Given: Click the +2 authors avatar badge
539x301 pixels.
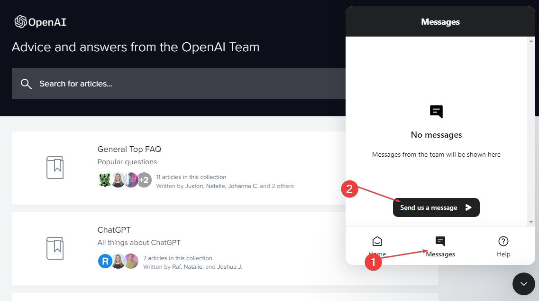Looking at the screenshot, I should [145, 180].
